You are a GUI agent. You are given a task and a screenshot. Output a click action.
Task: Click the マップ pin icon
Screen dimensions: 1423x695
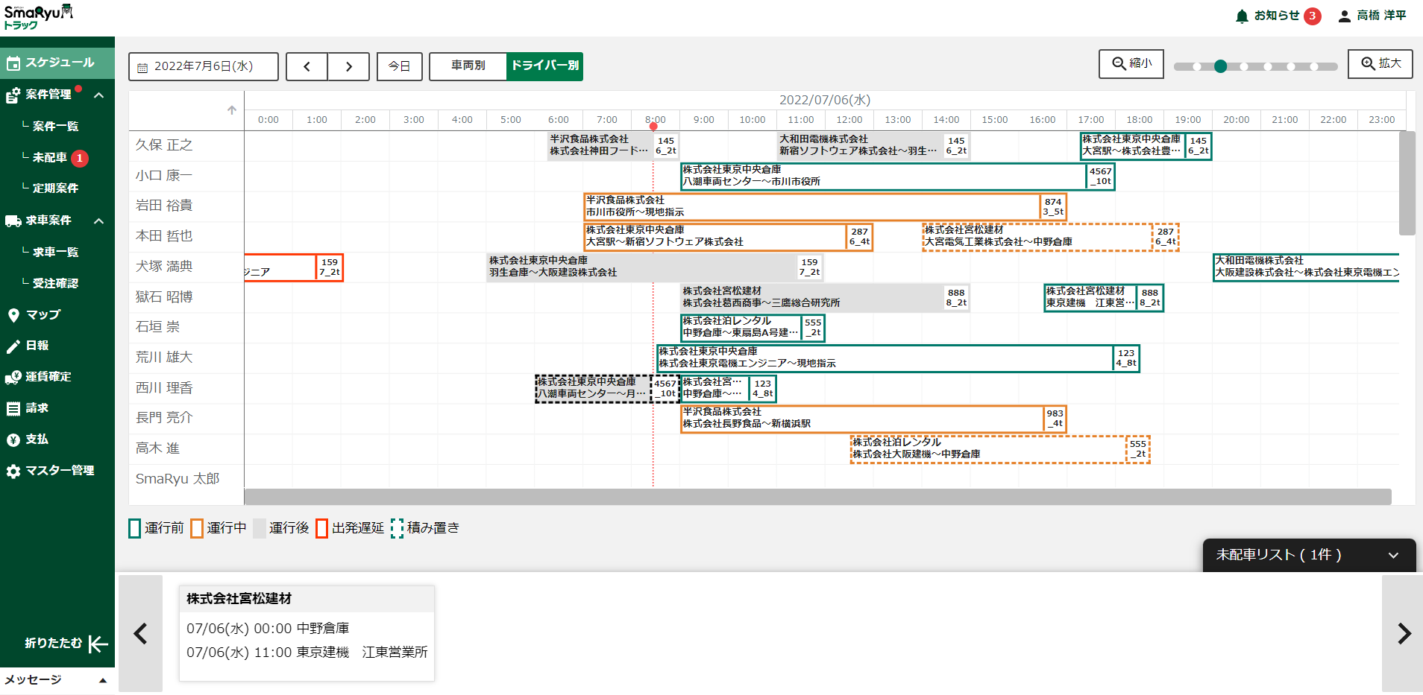[13, 315]
